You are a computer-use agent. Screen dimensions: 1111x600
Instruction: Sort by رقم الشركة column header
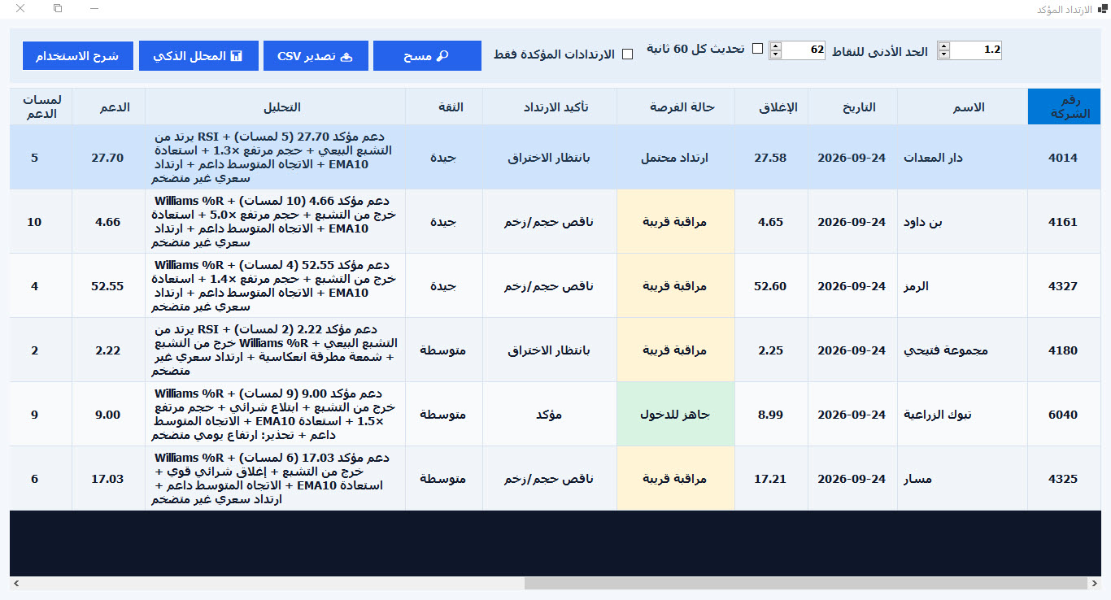coord(1064,107)
